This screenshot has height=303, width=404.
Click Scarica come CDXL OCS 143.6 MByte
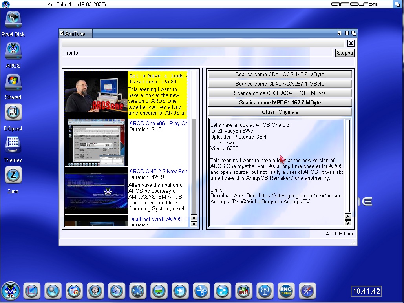[x=280, y=75]
